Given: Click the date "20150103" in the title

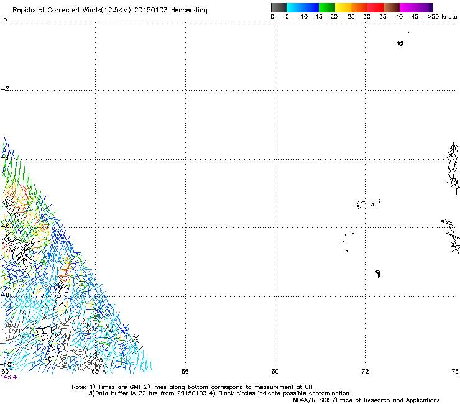Looking at the screenshot, I should point(150,11).
